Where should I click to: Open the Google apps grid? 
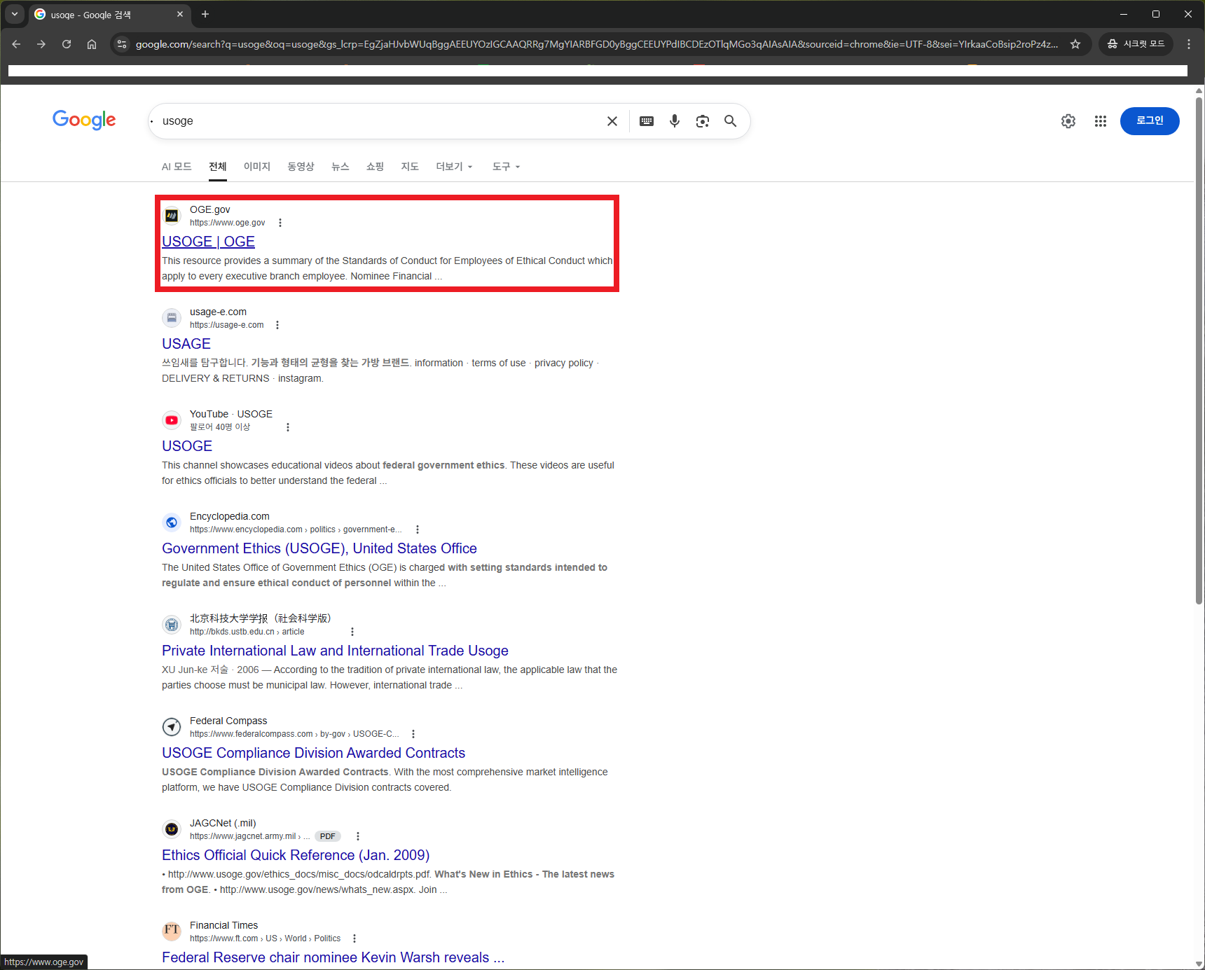point(1101,121)
